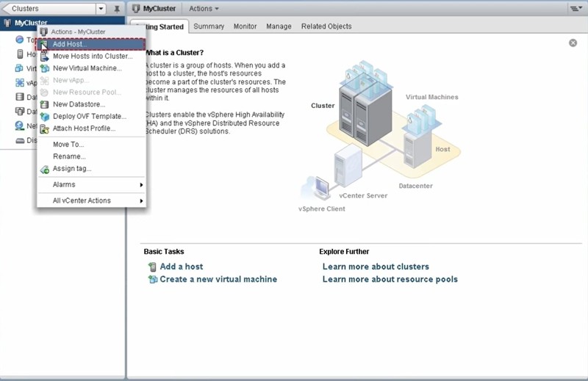Viewport: 588px width, 381px height.
Task: Go back via the Clusters navigator button
Action: [x=49, y=9]
